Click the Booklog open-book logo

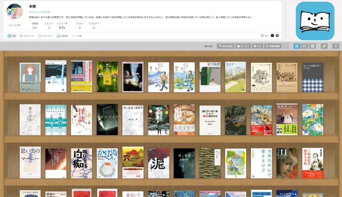315,21
